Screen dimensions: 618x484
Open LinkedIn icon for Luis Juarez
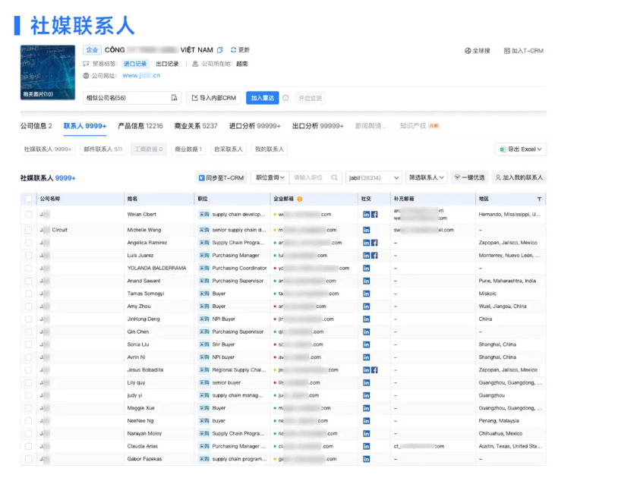366,256
